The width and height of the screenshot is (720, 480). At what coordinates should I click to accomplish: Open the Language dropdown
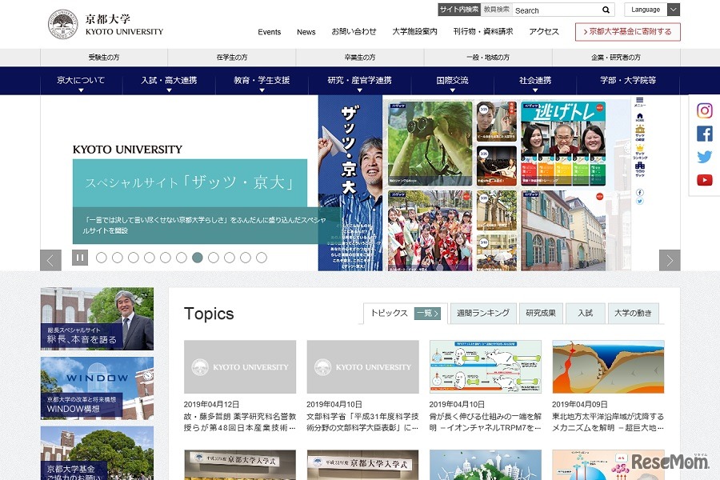(x=652, y=10)
